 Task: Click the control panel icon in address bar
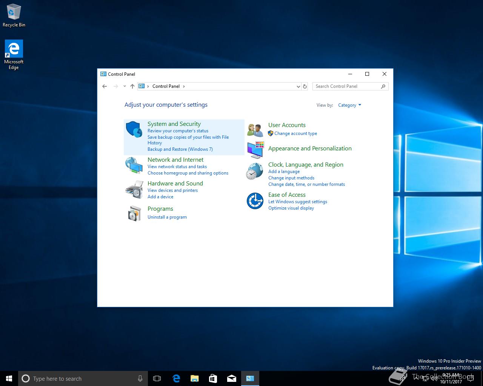[x=142, y=86]
